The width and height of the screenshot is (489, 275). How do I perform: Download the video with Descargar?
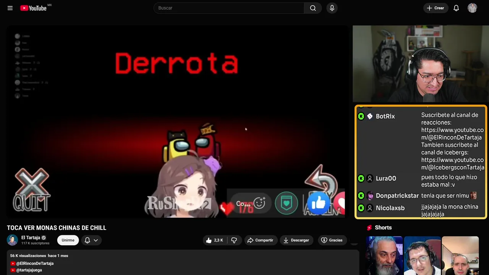pos(296,240)
